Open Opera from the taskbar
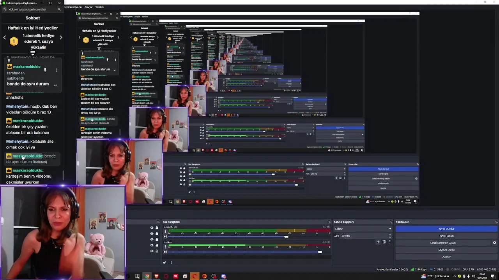The image size is (499, 280). 166,276
